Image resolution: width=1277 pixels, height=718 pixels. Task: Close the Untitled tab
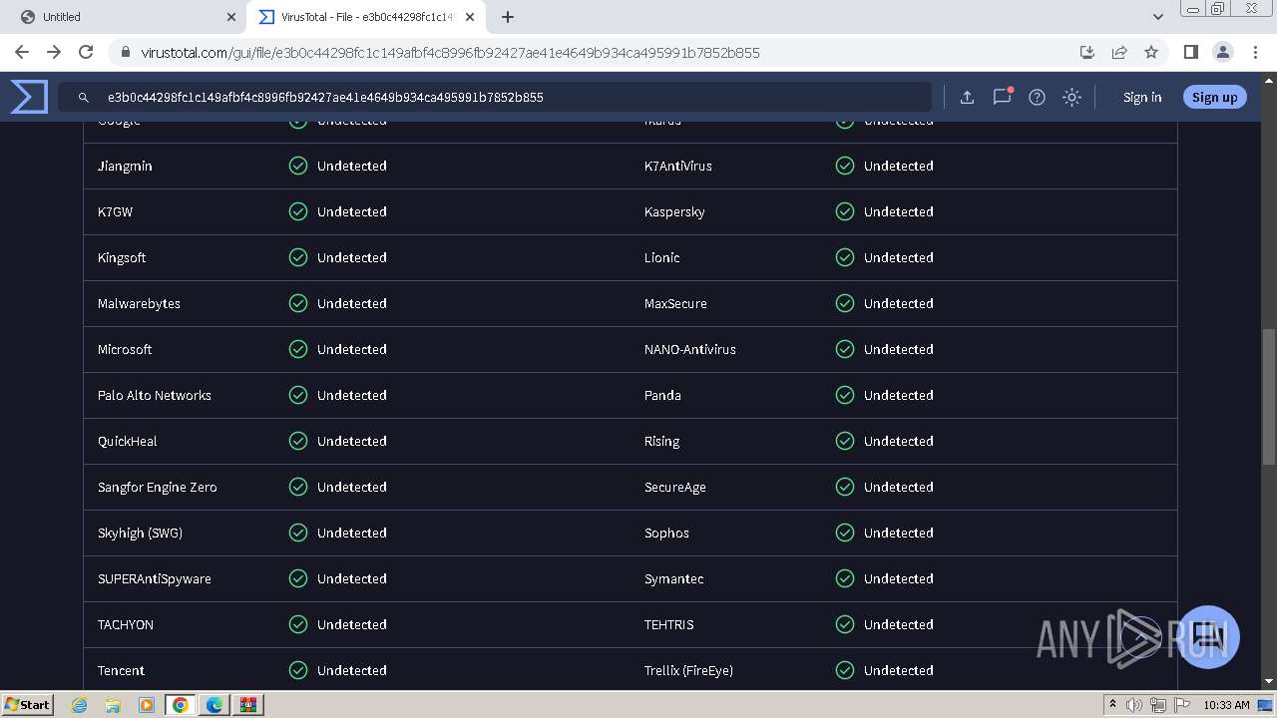click(x=231, y=17)
